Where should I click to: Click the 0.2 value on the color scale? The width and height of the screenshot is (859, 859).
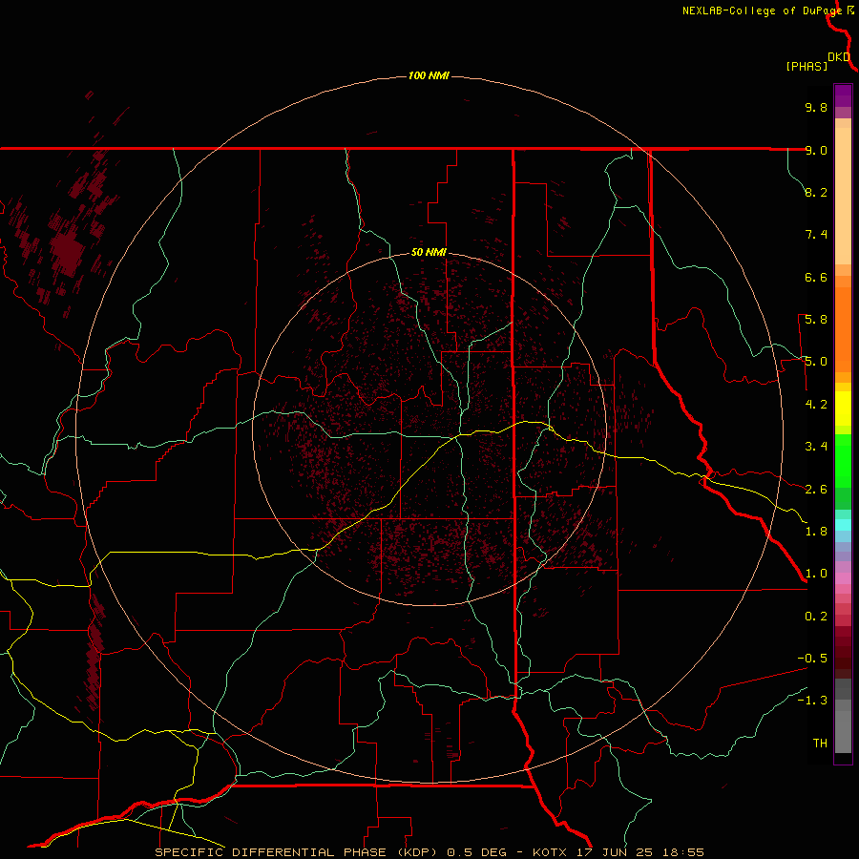[x=816, y=617]
